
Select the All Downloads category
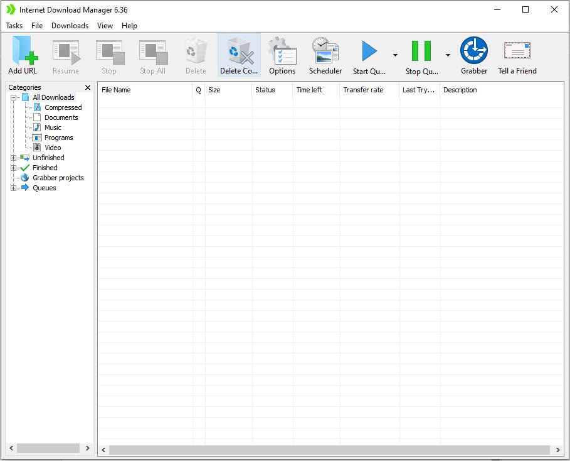[53, 97]
